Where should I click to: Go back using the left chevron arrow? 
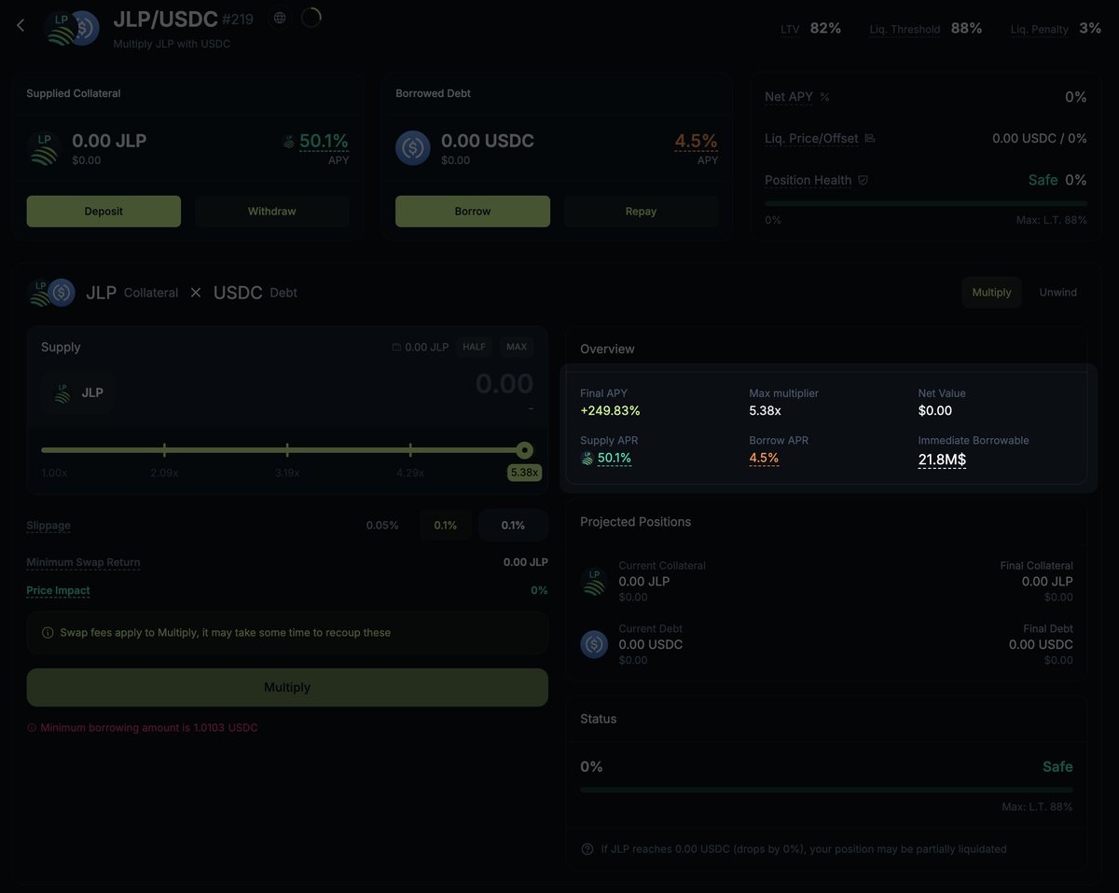click(21, 25)
